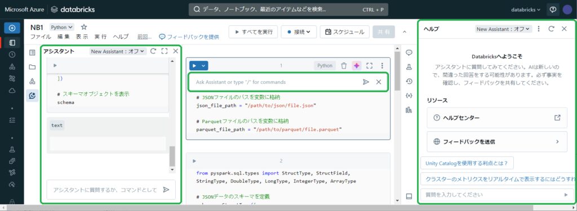Click the Assistant sparkle icon in cell 1
This screenshot has height=211, width=577.
click(x=356, y=66)
